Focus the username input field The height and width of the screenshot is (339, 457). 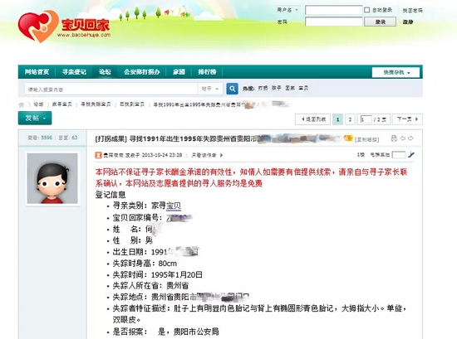[x=334, y=10]
